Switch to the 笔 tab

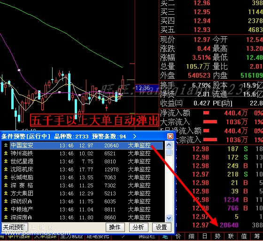(165, 237)
